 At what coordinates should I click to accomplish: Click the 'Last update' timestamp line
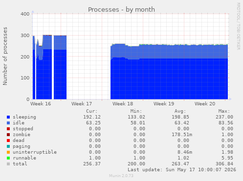pos(182,170)
